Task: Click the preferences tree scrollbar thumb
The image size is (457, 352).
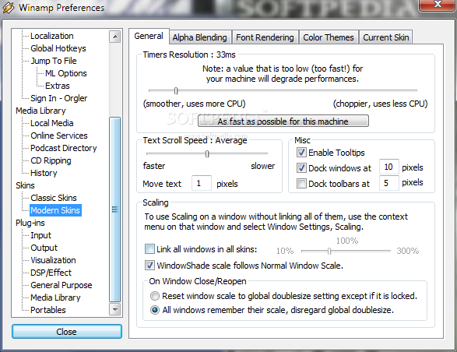Action: (114, 209)
